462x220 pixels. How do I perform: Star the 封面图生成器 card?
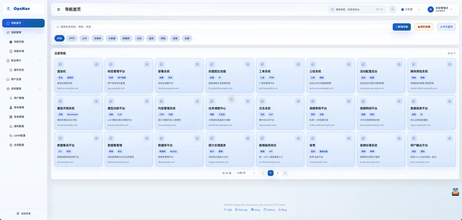click(248, 64)
